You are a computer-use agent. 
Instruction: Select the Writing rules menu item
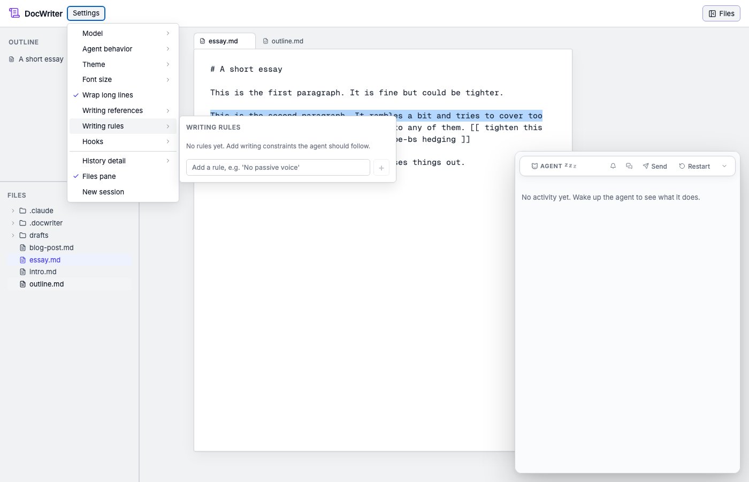[123, 126]
